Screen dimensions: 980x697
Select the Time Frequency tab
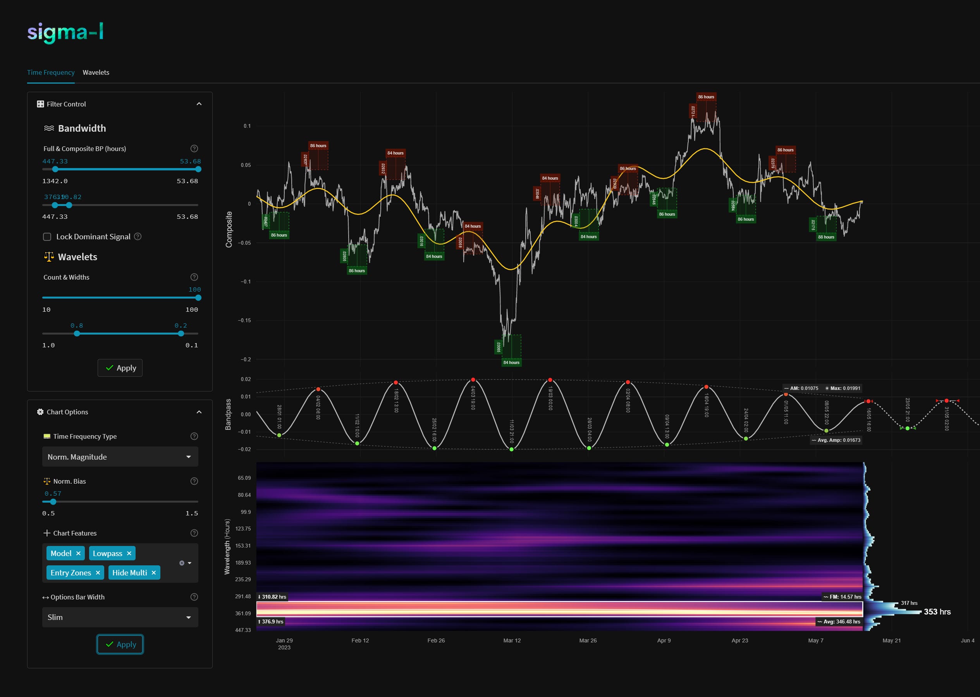(x=51, y=72)
